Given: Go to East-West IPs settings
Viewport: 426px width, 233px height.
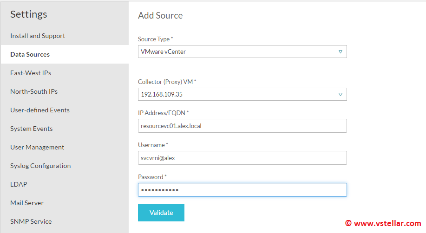Looking at the screenshot, I should coord(31,73).
